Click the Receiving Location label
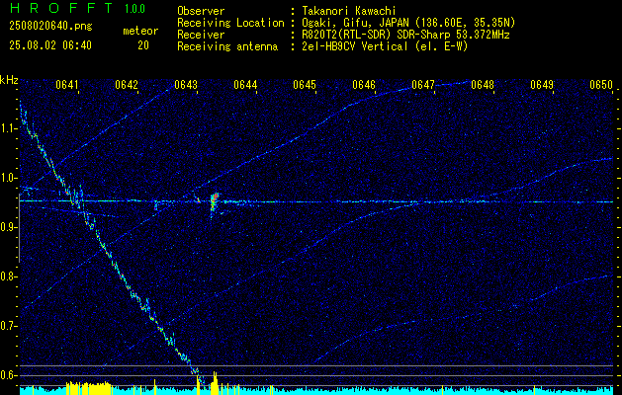622x395 pixels. 230,23
